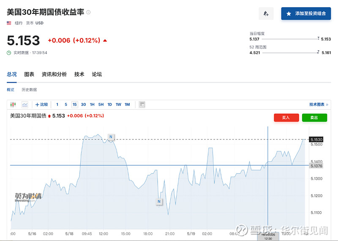Switch to the 图表 tab
The height and width of the screenshot is (241, 338).
29,75
